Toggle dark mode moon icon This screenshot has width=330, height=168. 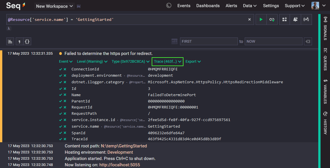click(x=169, y=5)
